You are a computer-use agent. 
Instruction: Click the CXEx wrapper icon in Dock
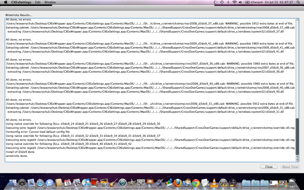coord(223,183)
